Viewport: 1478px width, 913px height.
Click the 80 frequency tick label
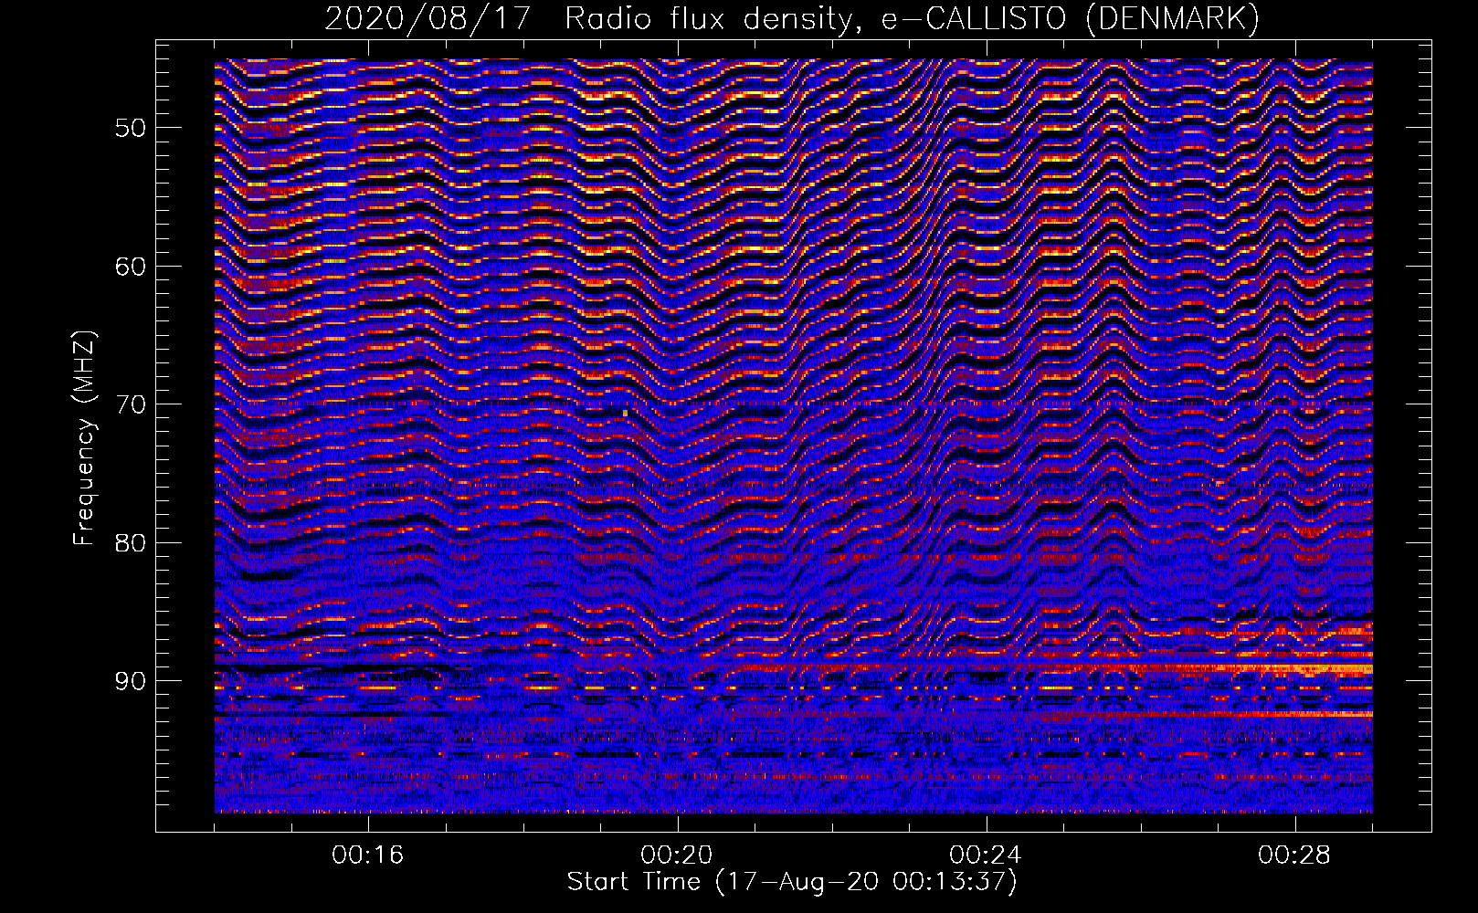click(x=130, y=543)
